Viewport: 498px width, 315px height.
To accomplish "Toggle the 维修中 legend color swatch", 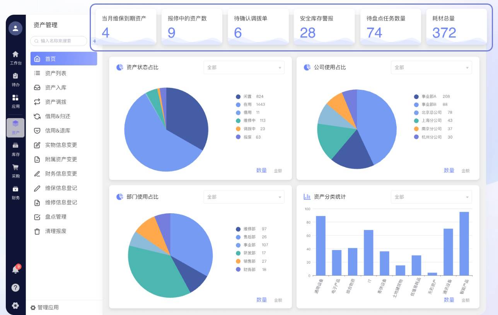I will 238,121.
